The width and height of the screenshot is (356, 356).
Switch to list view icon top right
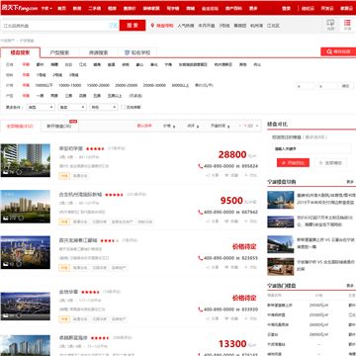[x=347, y=25]
